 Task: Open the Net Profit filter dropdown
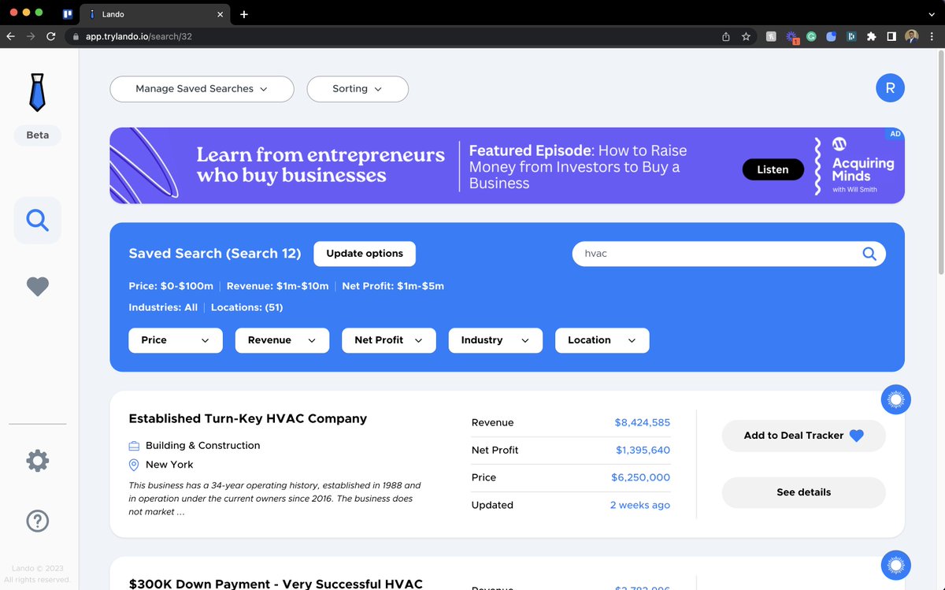point(389,340)
